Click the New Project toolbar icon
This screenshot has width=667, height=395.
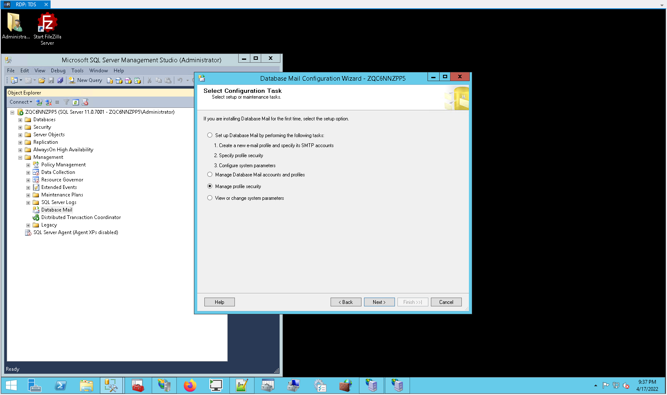(14, 80)
